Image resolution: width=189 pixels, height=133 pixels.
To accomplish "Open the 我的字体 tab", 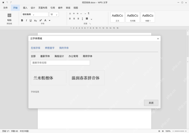I will tap(64, 48).
